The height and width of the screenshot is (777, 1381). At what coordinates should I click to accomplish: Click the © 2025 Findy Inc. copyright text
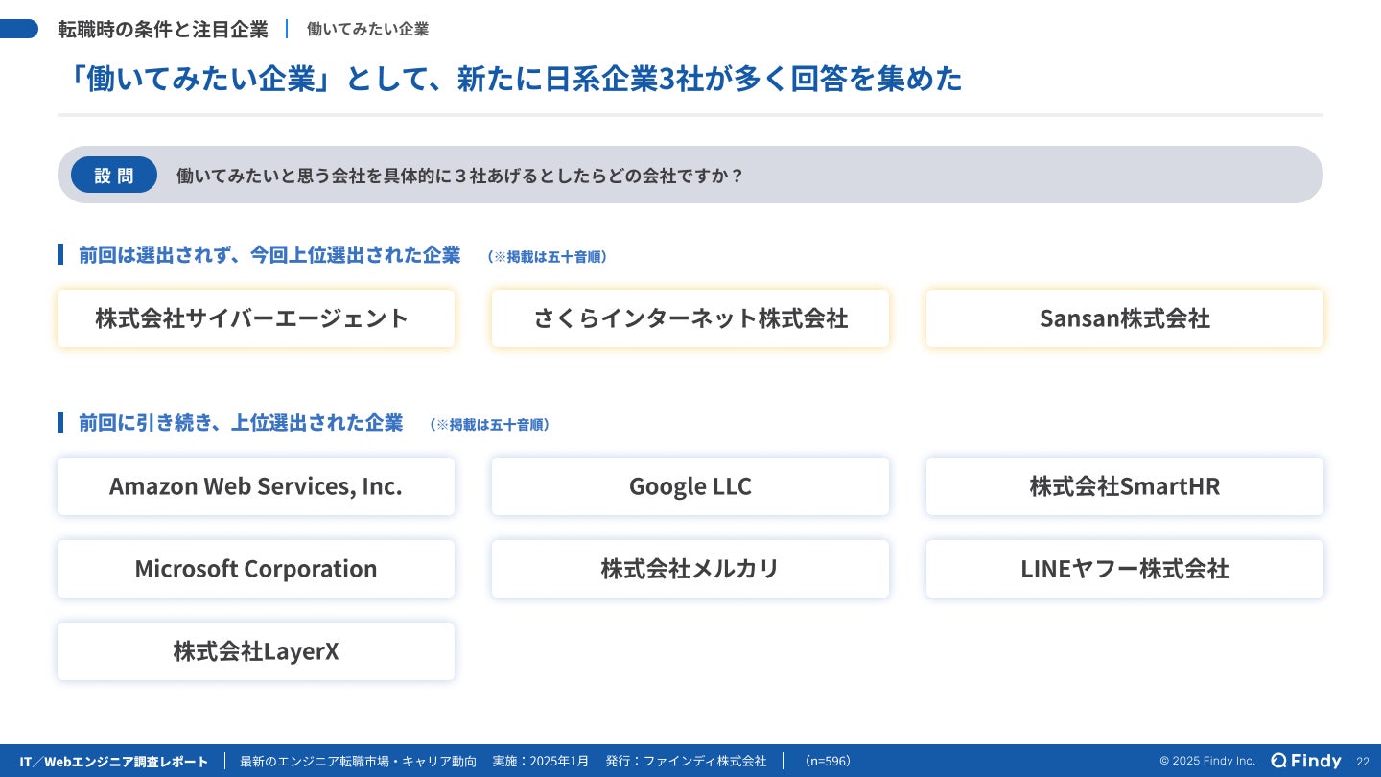pyautogui.click(x=1206, y=762)
